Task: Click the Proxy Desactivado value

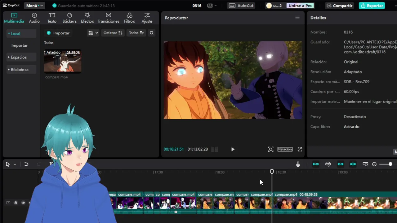Action: 355,117
